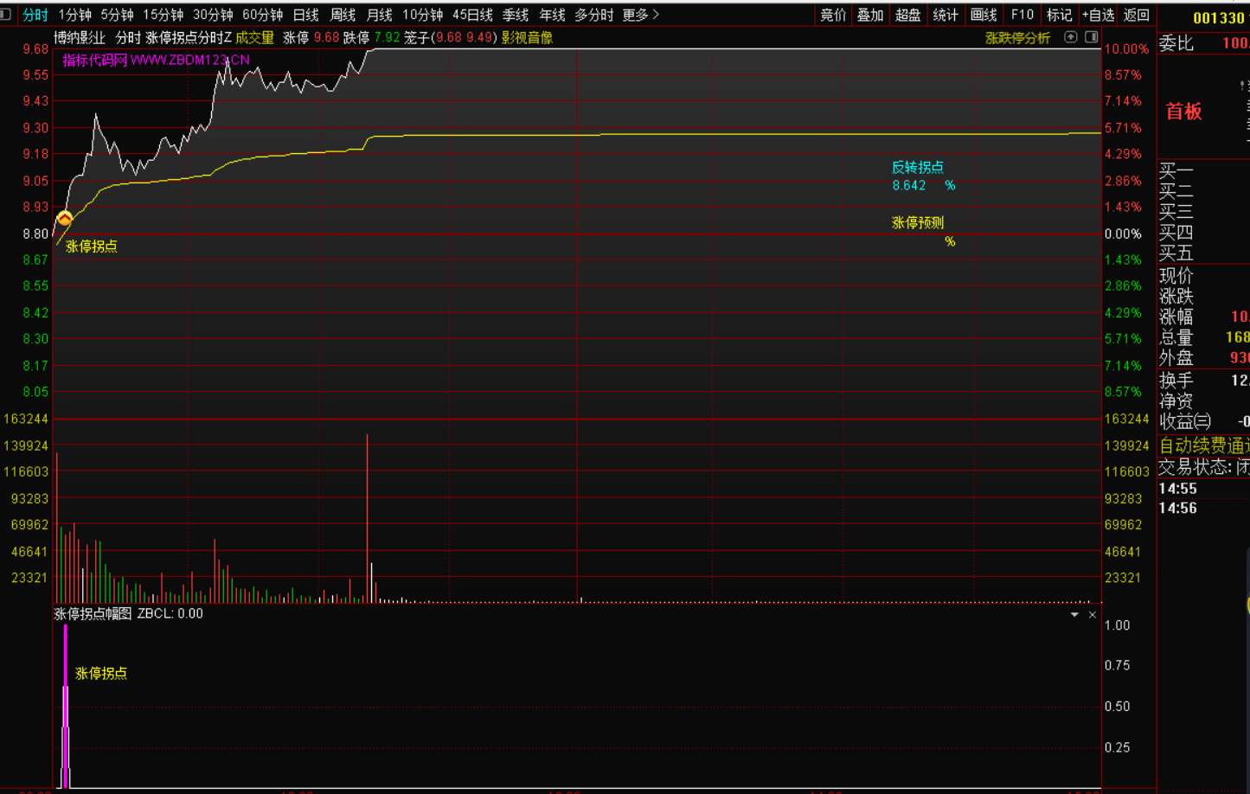Image resolution: width=1250 pixels, height=794 pixels.
Task: Click the 影视音像 sector label
Action: click(527, 38)
